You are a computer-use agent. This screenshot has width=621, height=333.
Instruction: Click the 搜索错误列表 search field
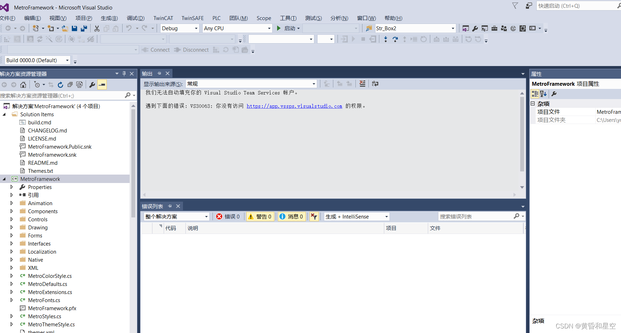point(476,217)
